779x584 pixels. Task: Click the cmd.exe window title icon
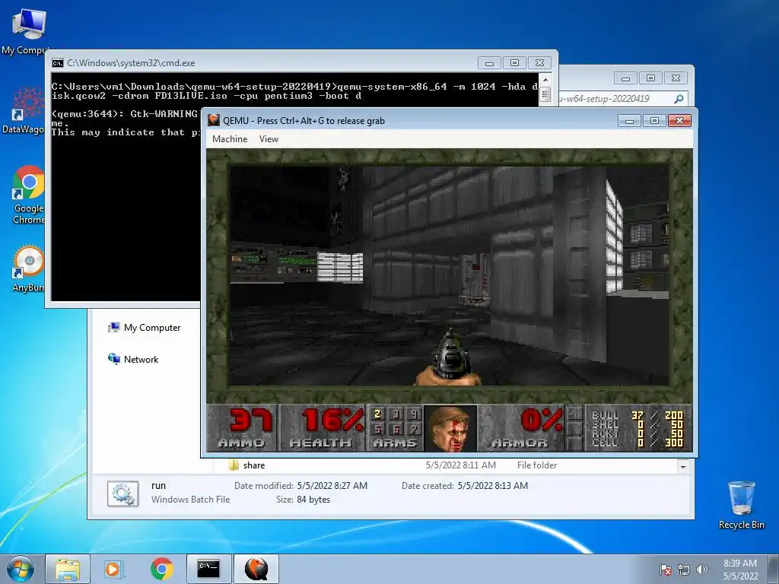[x=58, y=63]
